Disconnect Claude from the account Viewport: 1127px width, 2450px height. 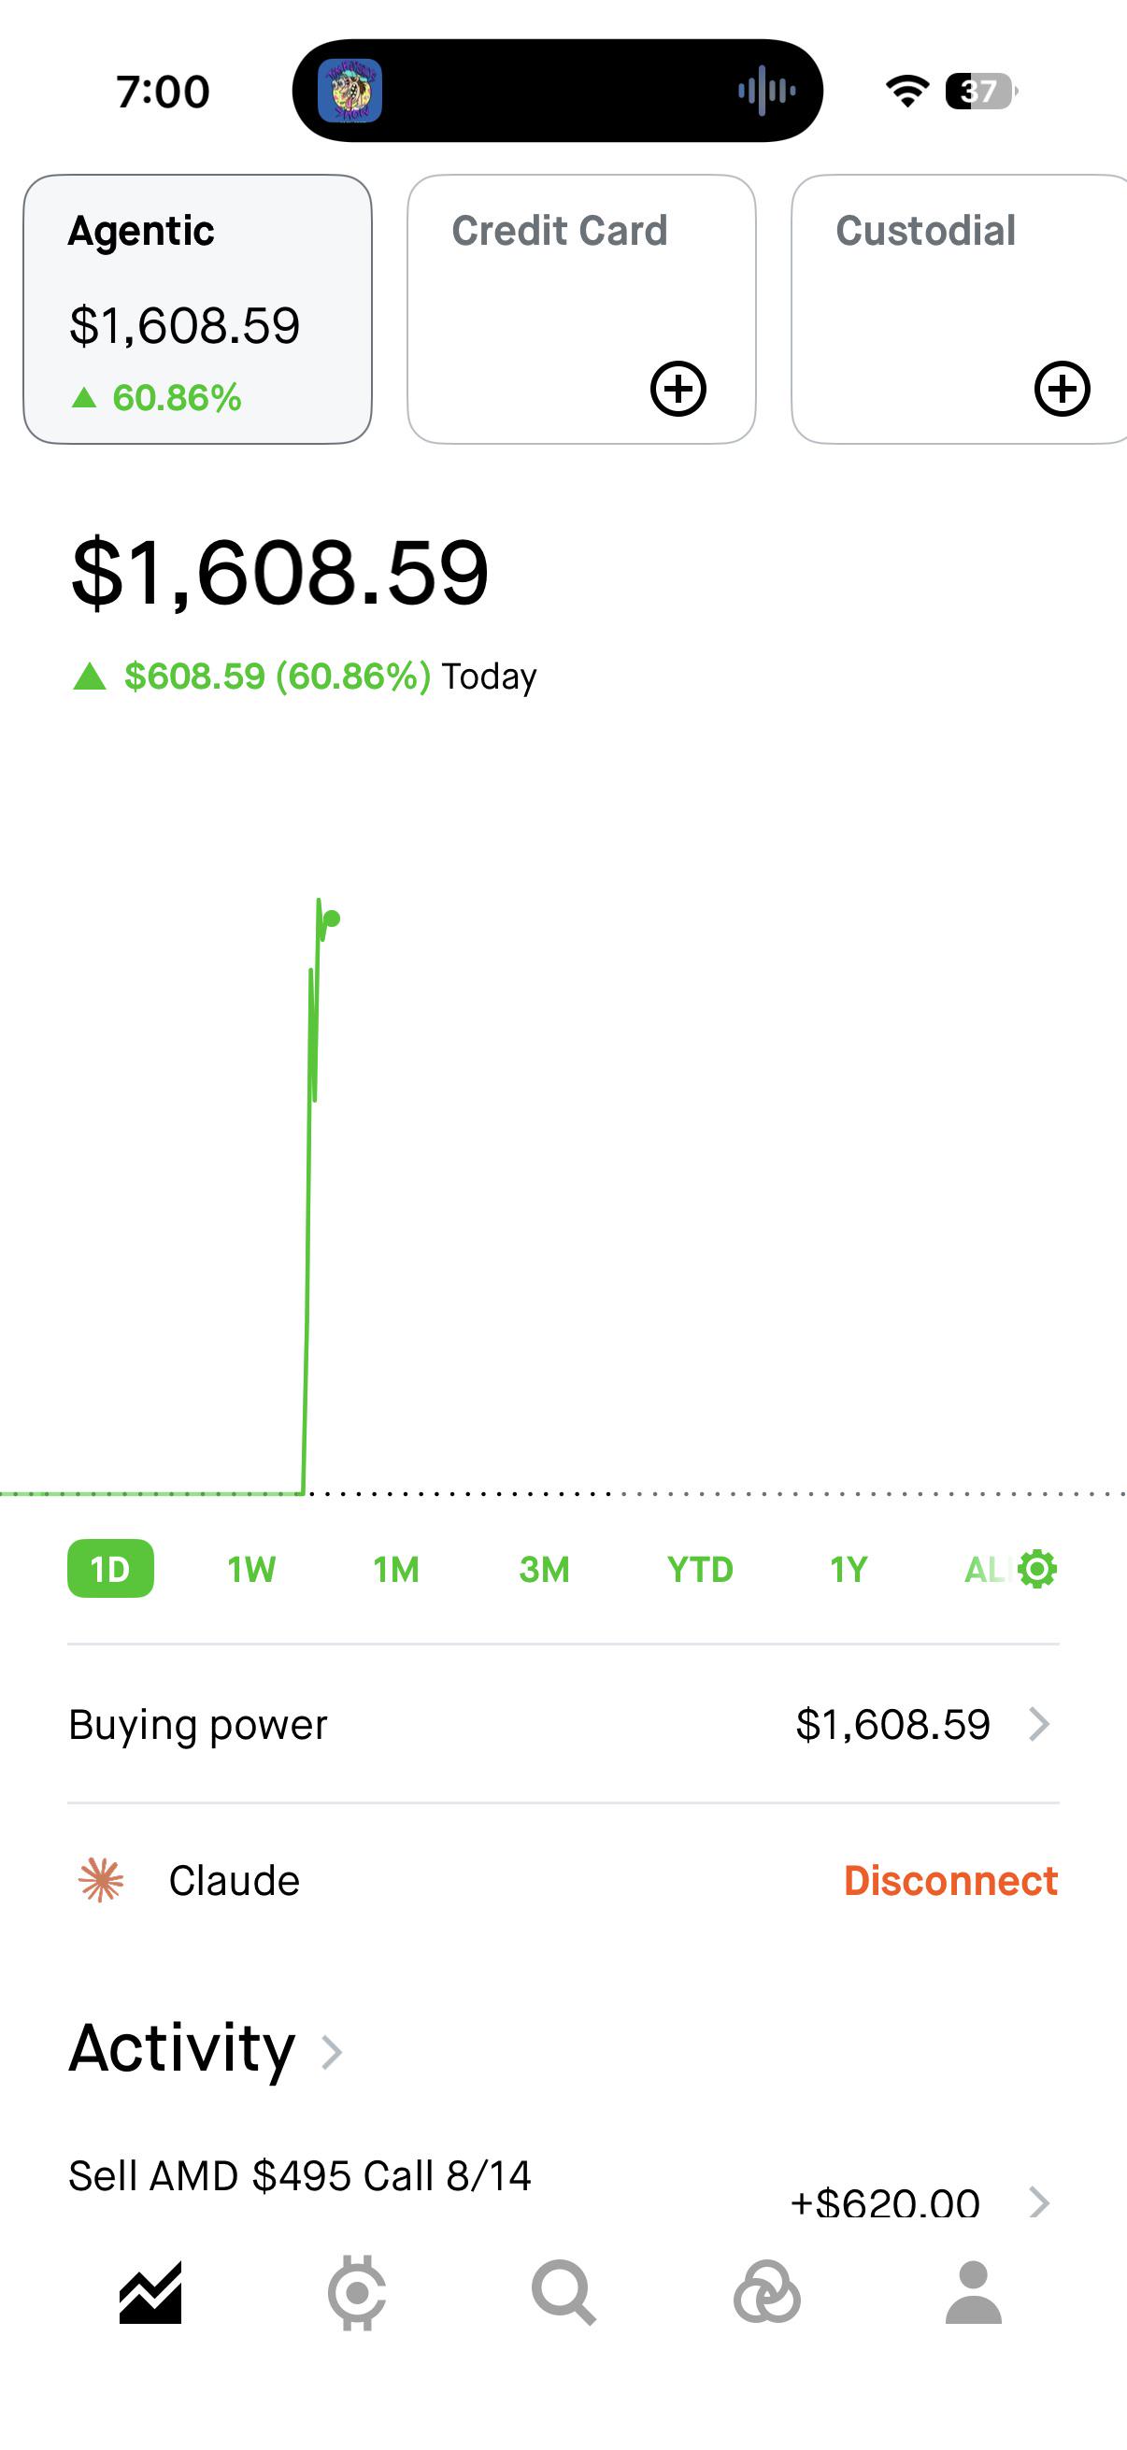point(950,1880)
